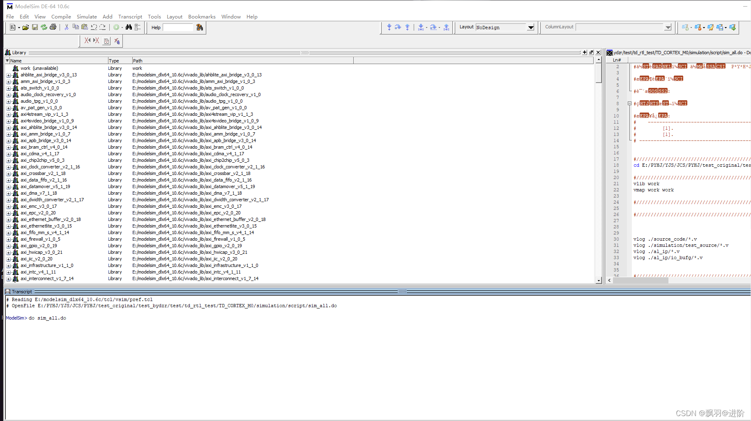Sort by the Type column header

120,61
